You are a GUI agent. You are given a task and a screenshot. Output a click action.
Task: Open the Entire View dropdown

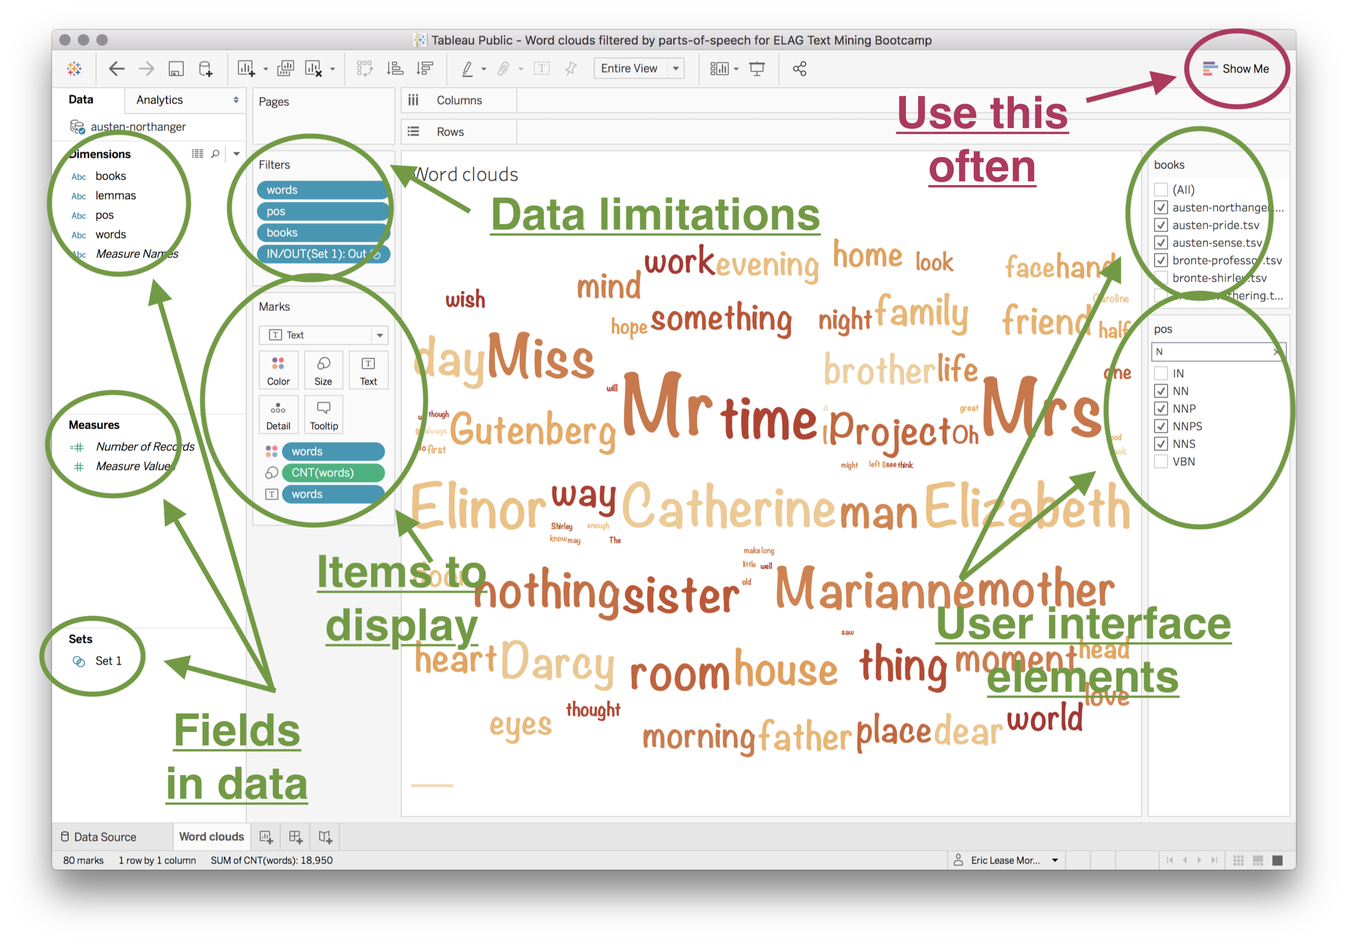pos(675,68)
